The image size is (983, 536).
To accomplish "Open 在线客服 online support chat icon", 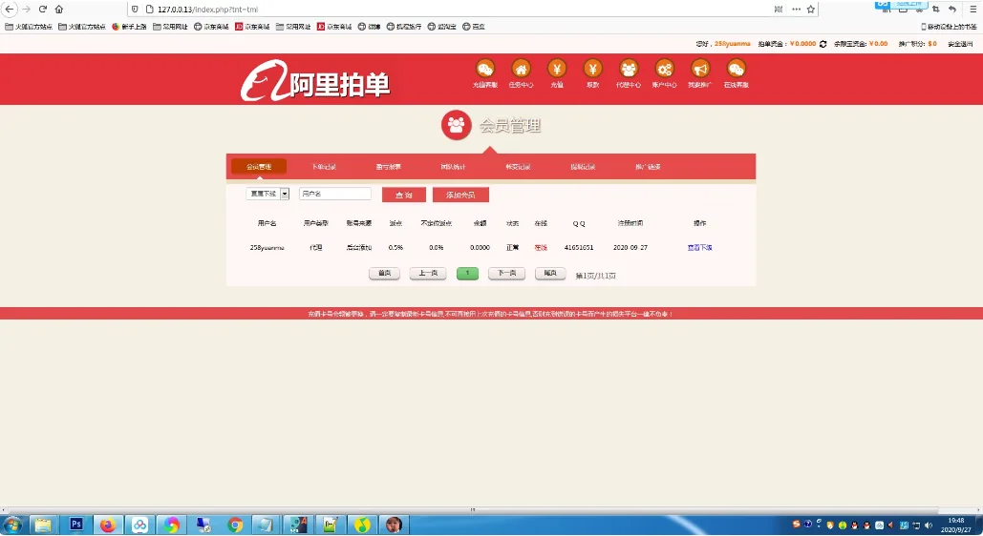I will 736,69.
